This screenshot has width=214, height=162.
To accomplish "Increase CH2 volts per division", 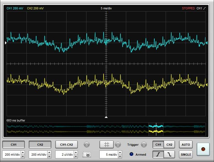I will coord(49,153).
